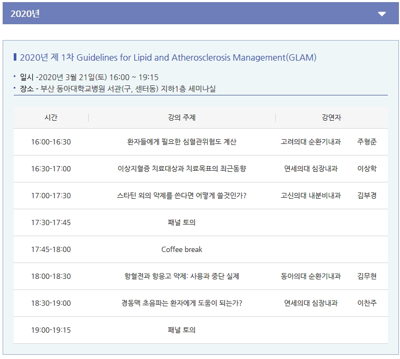Select affiliation 고신의대 내분비내과
This screenshot has height=359, width=400.
click(x=311, y=196)
